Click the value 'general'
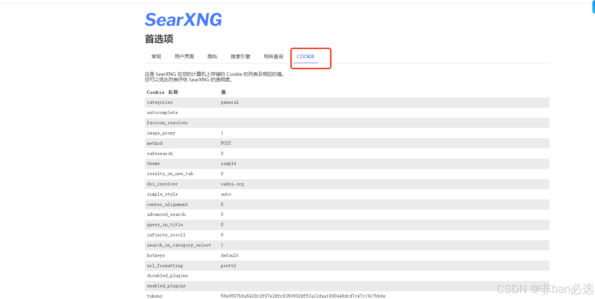The image size is (595, 299). pos(230,103)
